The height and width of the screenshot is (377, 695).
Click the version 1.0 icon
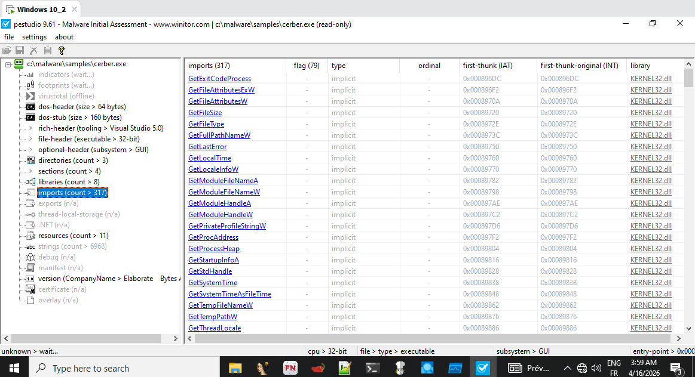point(30,279)
